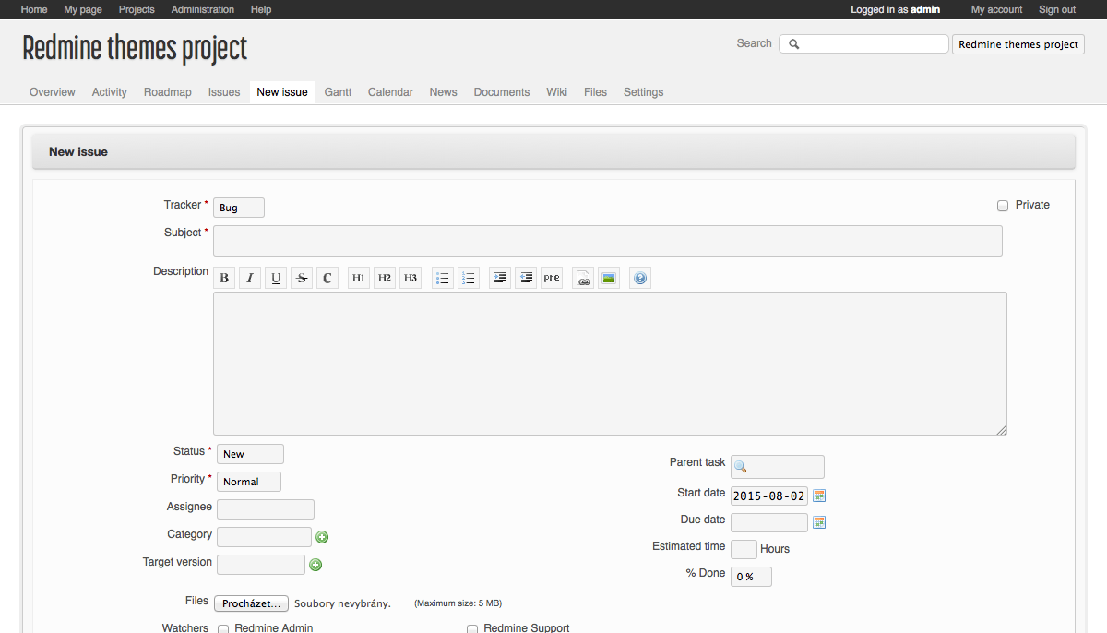Insert Heading 3 with H3 button
1107x633 pixels.
(411, 278)
